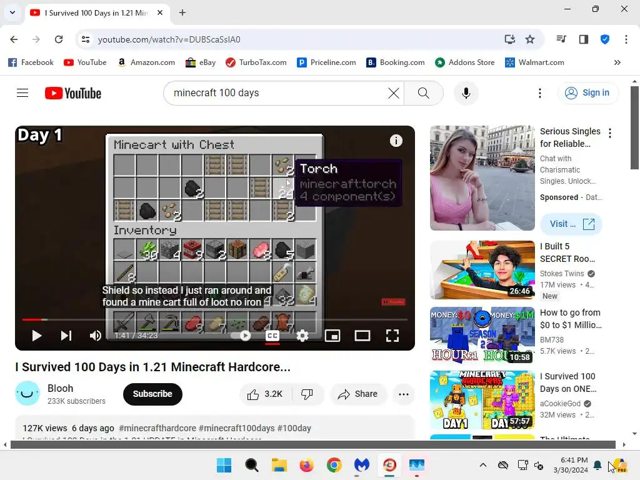Open Facebook bookmark
This screenshot has width=640, height=480.
point(31,62)
